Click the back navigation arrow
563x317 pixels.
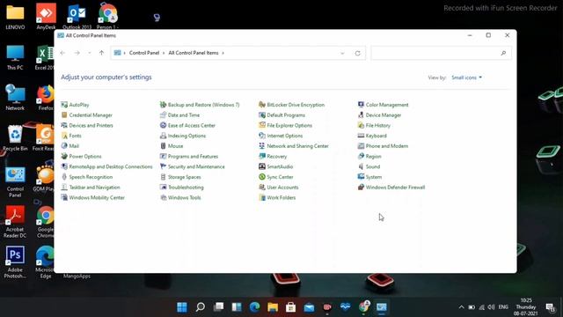click(62, 53)
